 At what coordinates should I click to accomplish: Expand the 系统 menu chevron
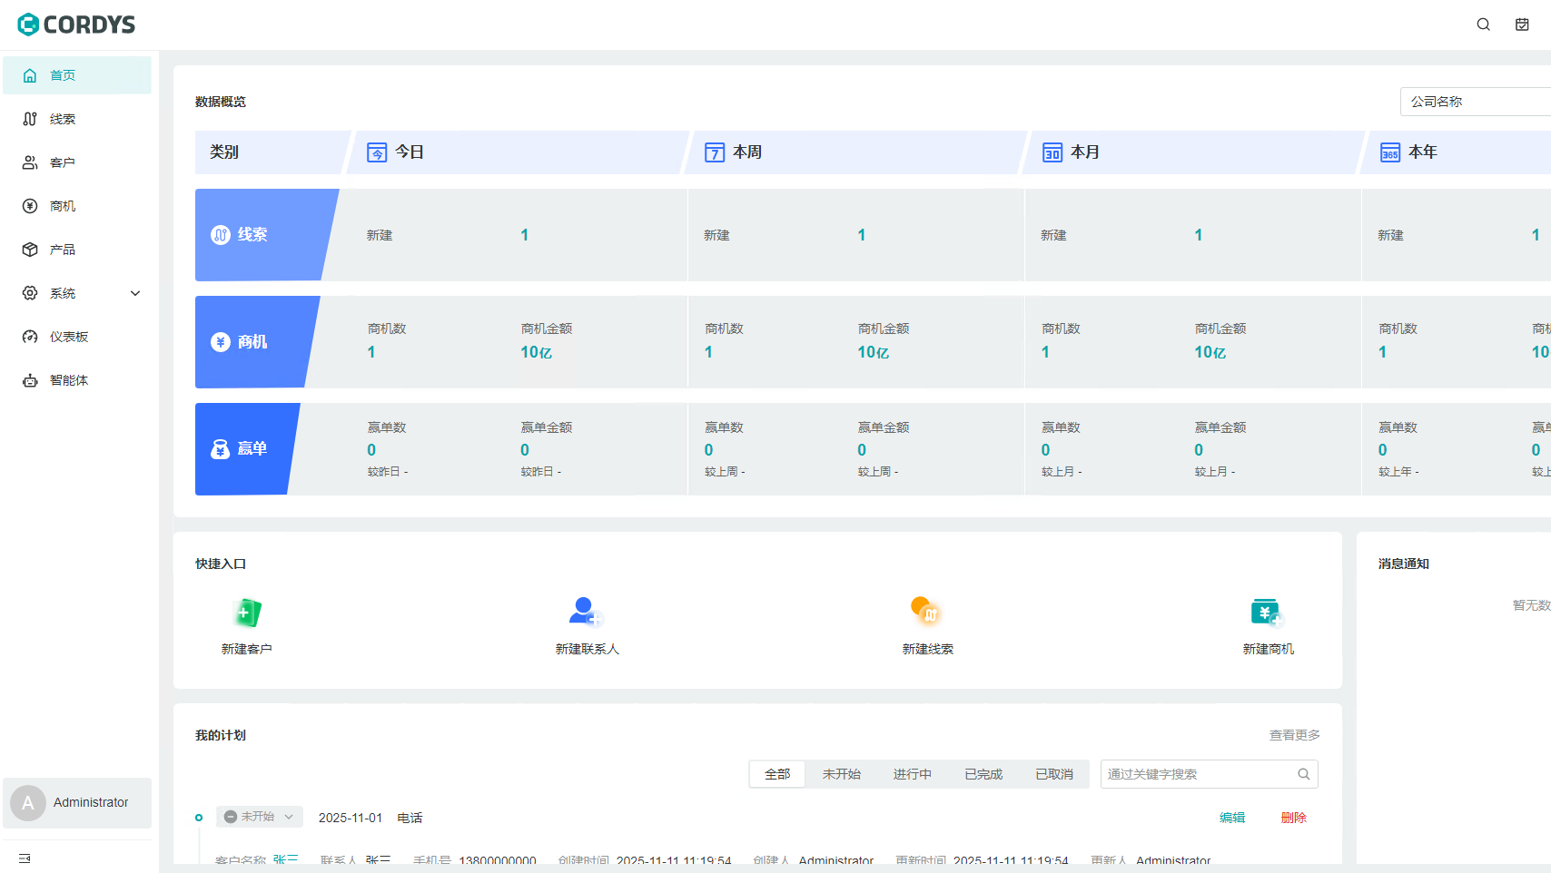[135, 292]
